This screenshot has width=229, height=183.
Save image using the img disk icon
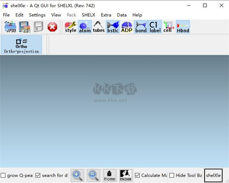click(x=24, y=27)
